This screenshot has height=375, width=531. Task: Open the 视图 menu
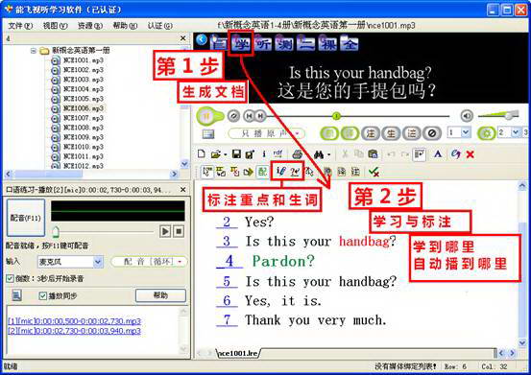pyautogui.click(x=55, y=26)
